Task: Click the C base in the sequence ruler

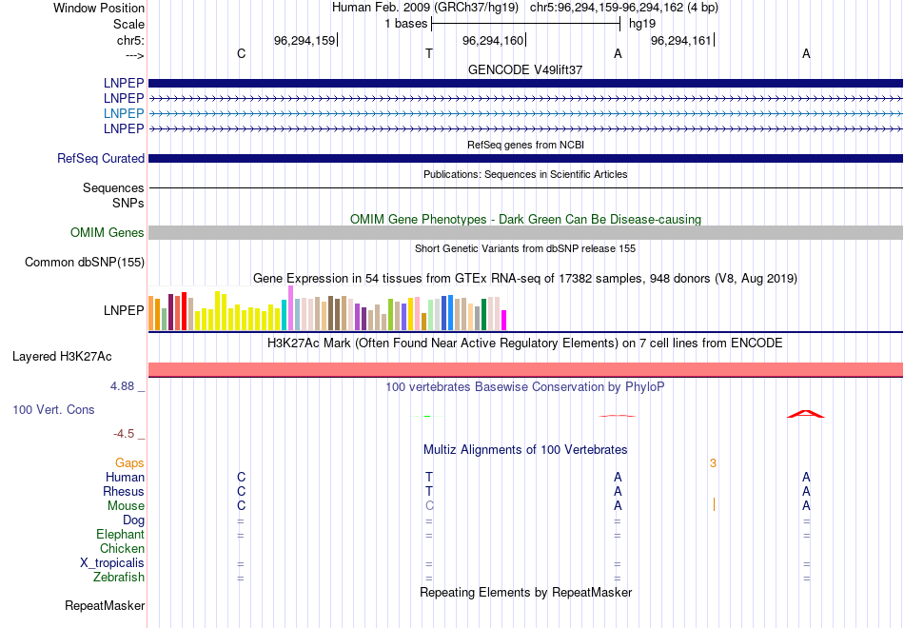Action: click(x=241, y=53)
